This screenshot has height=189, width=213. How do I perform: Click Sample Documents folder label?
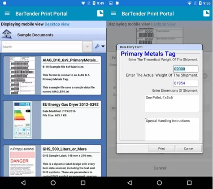pos(35,35)
